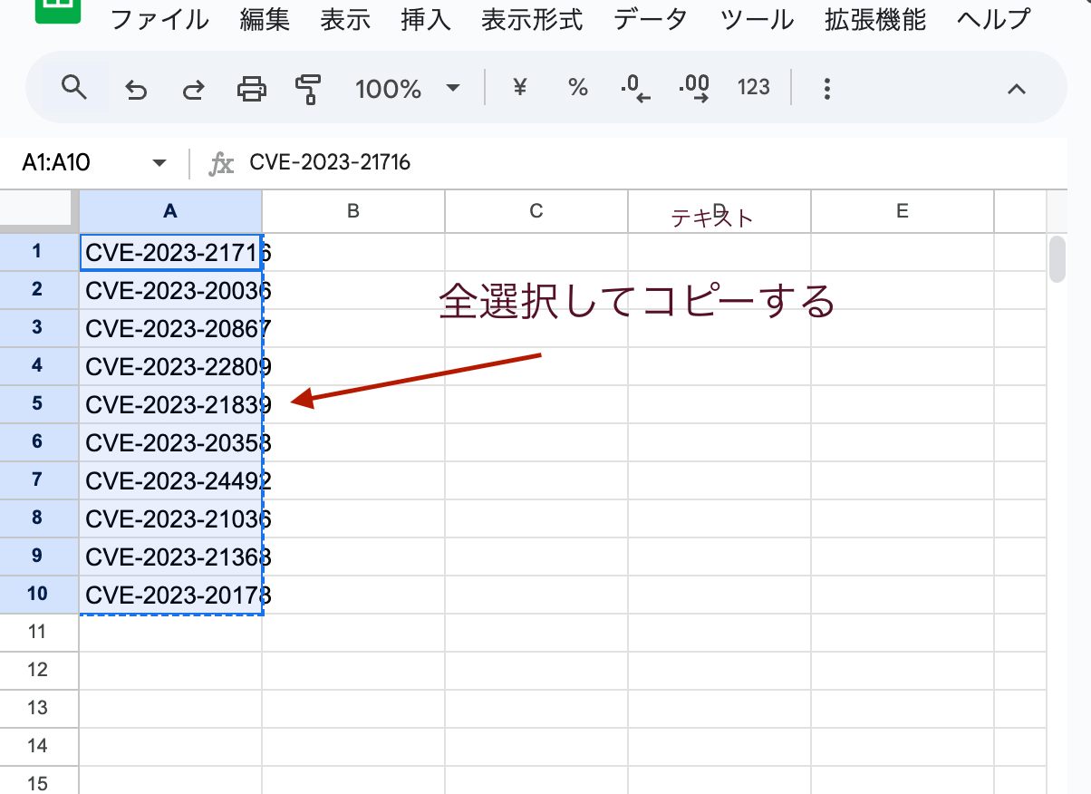Undo the last action
Viewport: 1091px width, 794px height.
tap(135, 88)
